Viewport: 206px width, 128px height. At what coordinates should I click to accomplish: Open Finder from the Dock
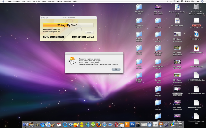25,124
